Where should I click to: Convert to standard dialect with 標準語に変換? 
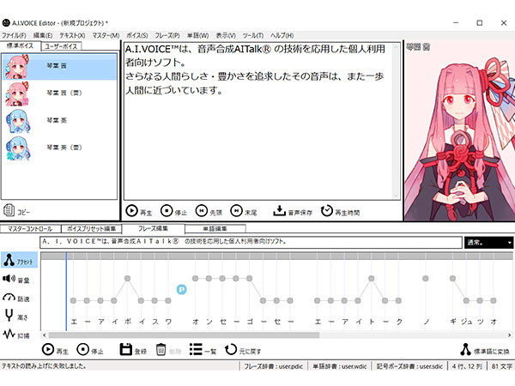pyautogui.click(x=485, y=350)
